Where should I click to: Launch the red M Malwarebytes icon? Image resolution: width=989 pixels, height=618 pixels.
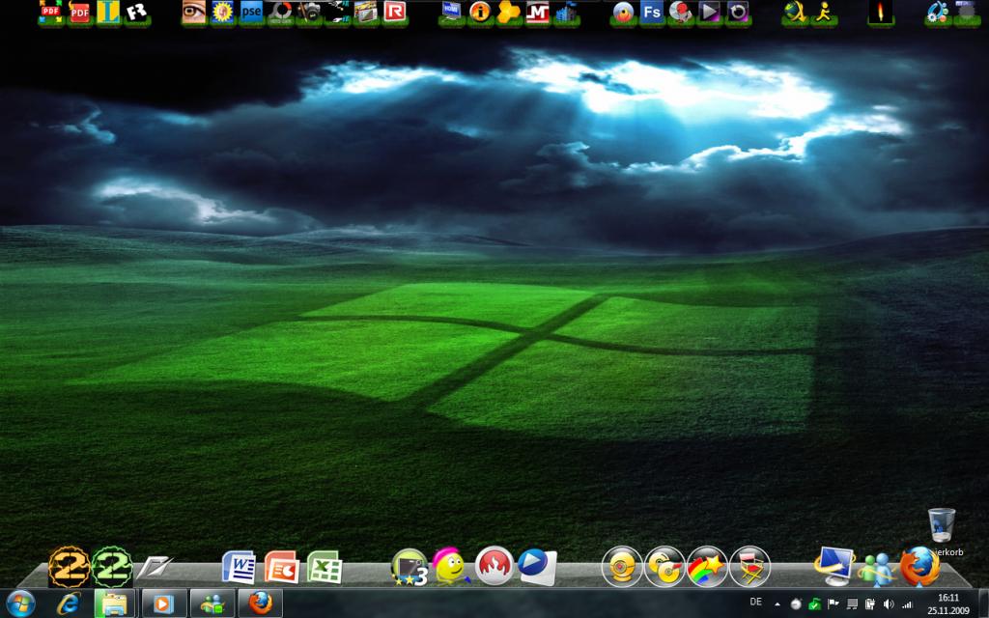tap(537, 12)
